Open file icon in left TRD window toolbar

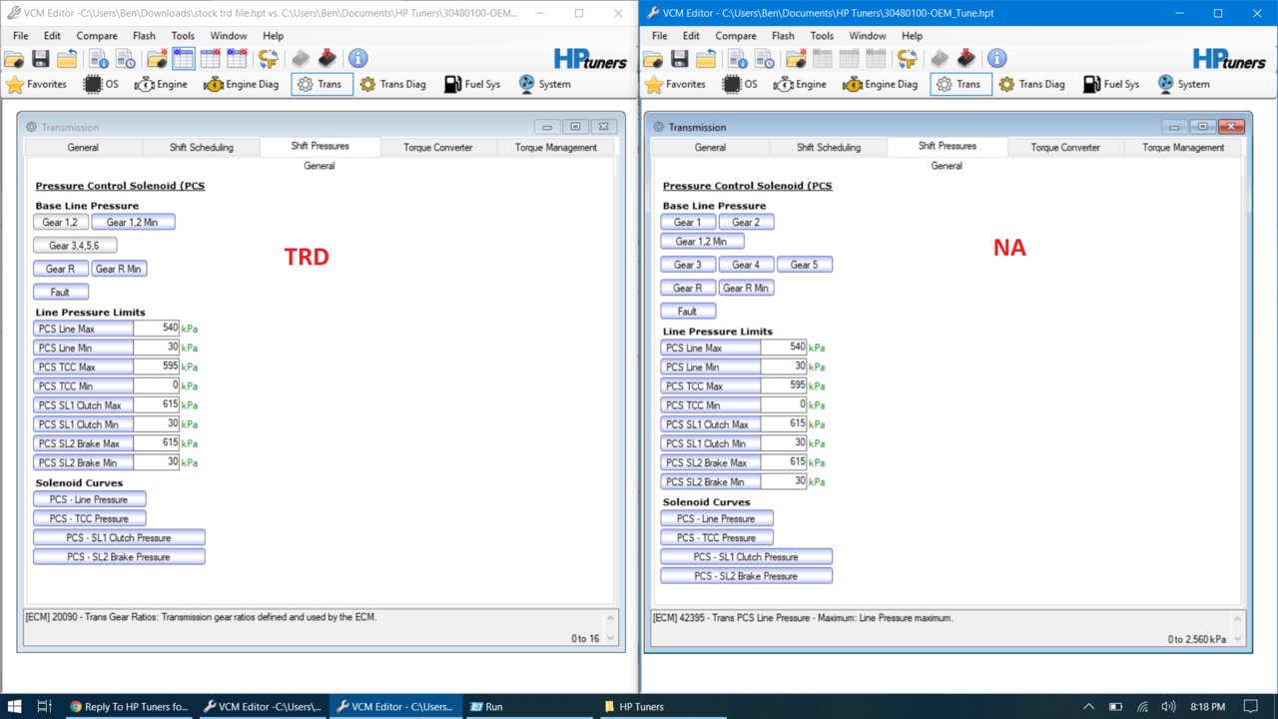(x=15, y=59)
